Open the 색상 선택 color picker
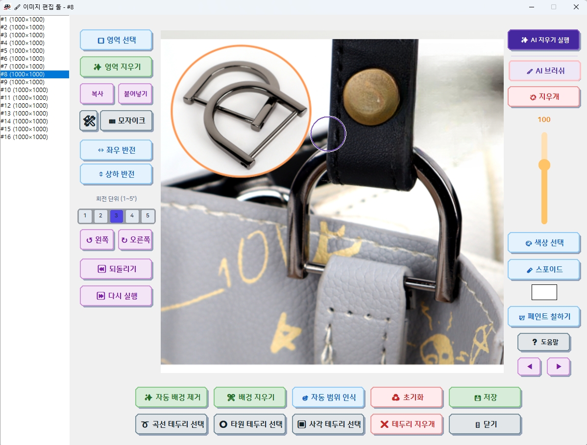This screenshot has height=445, width=587. point(544,243)
